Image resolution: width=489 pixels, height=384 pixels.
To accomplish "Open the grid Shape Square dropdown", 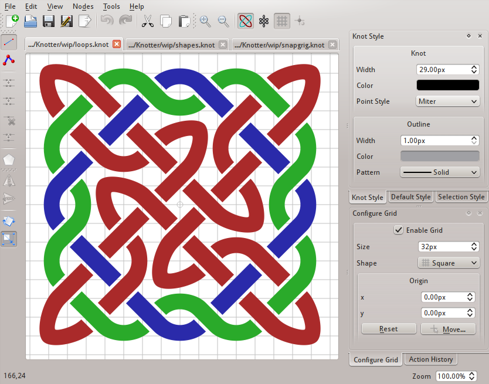I will point(448,263).
